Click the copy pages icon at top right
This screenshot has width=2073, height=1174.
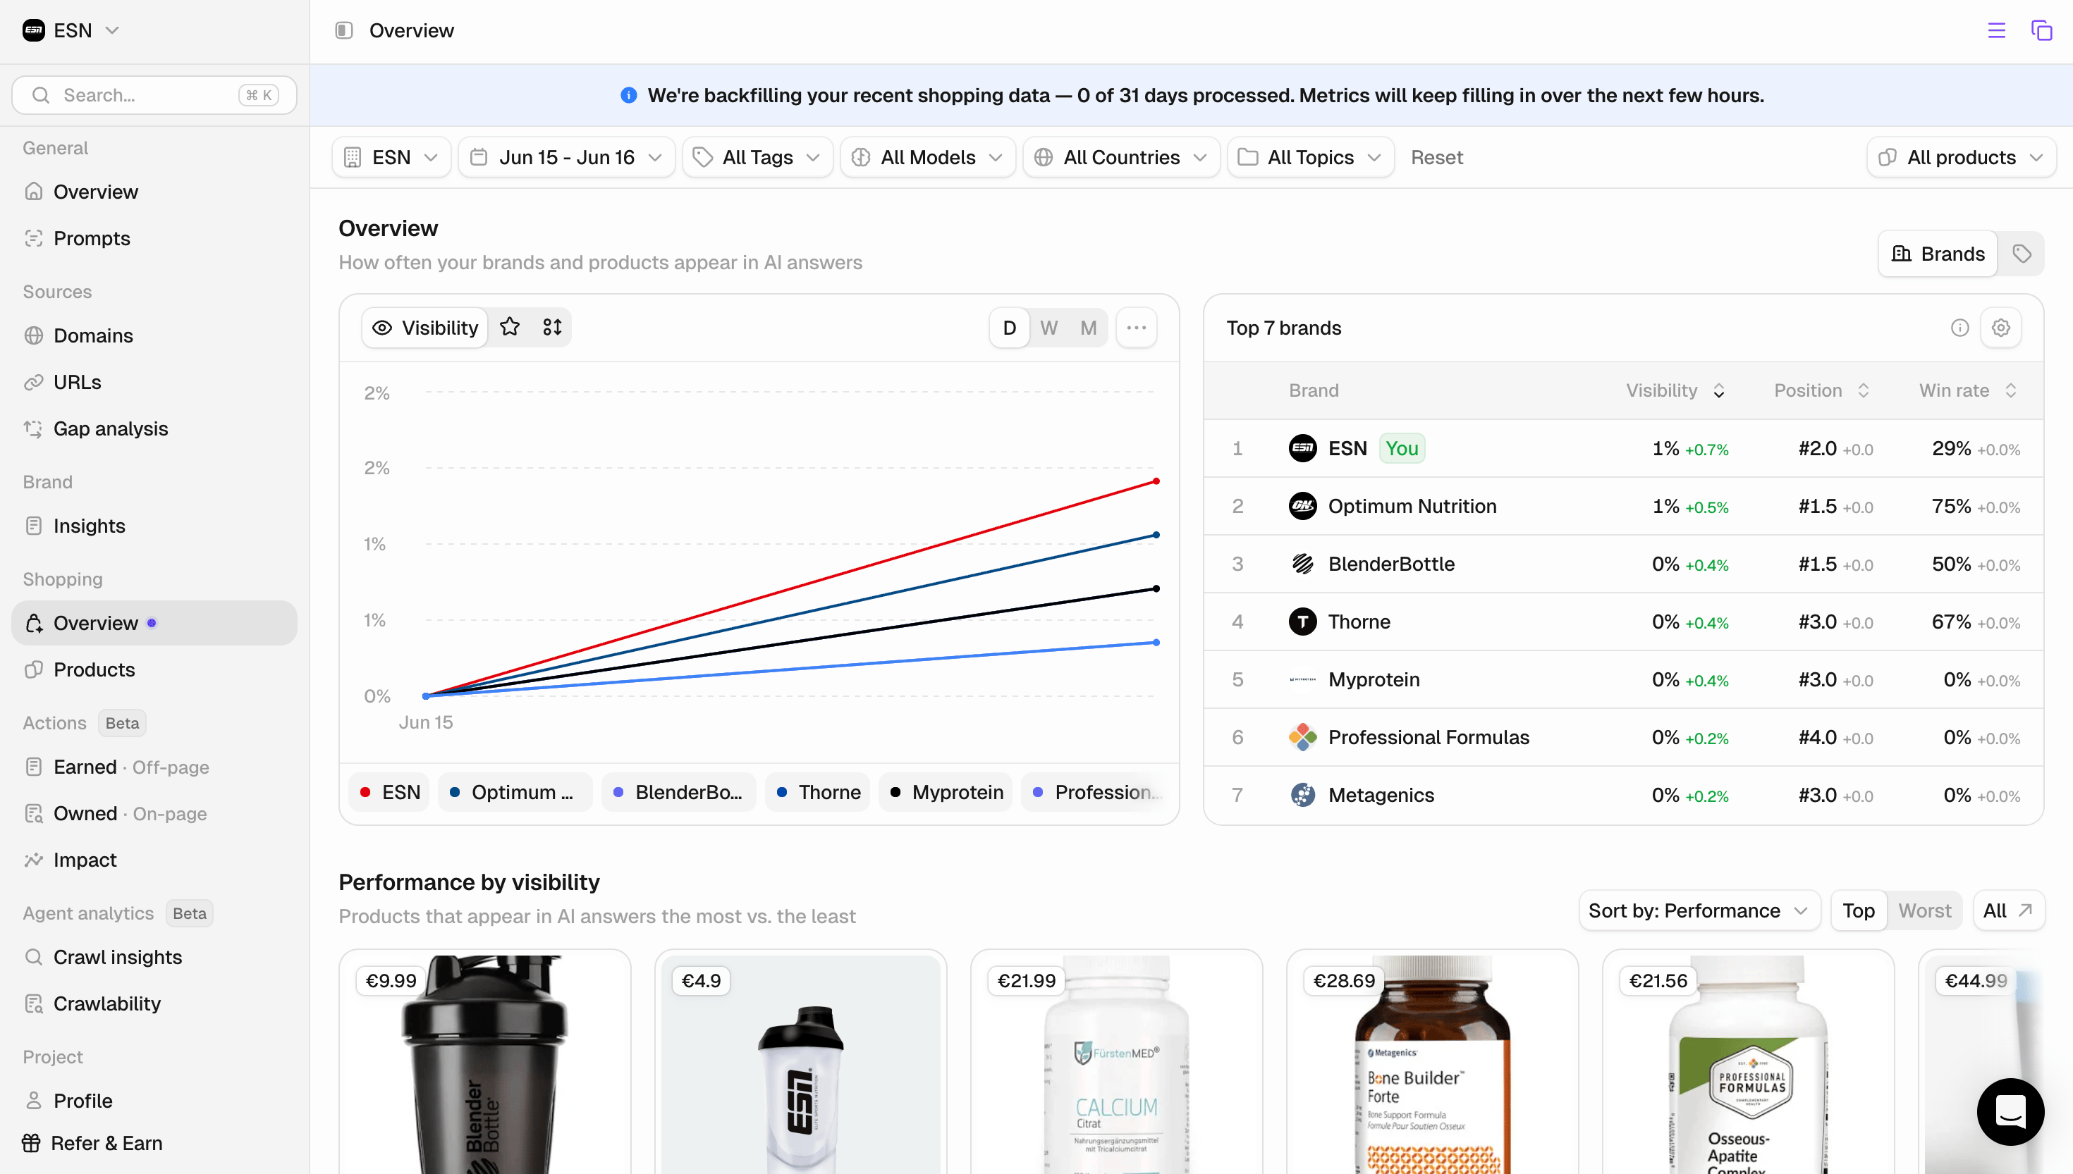2041,30
